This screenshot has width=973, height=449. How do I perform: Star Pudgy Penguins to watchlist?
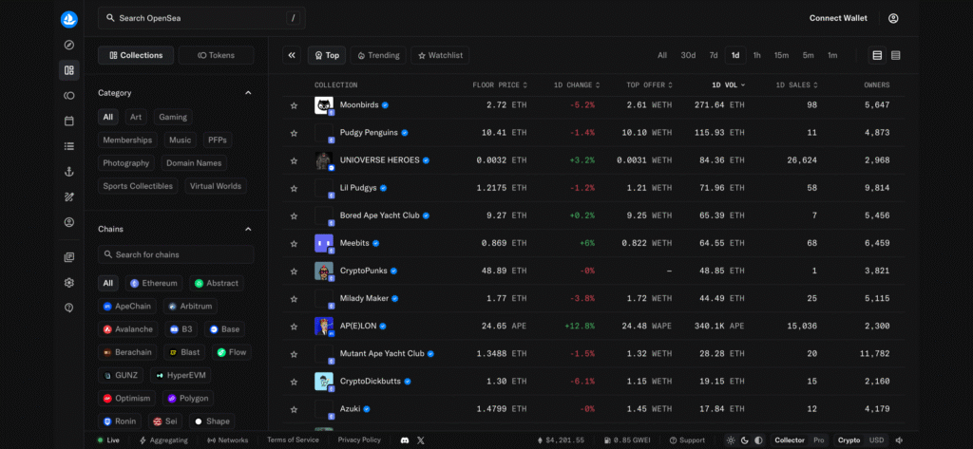tap(295, 133)
